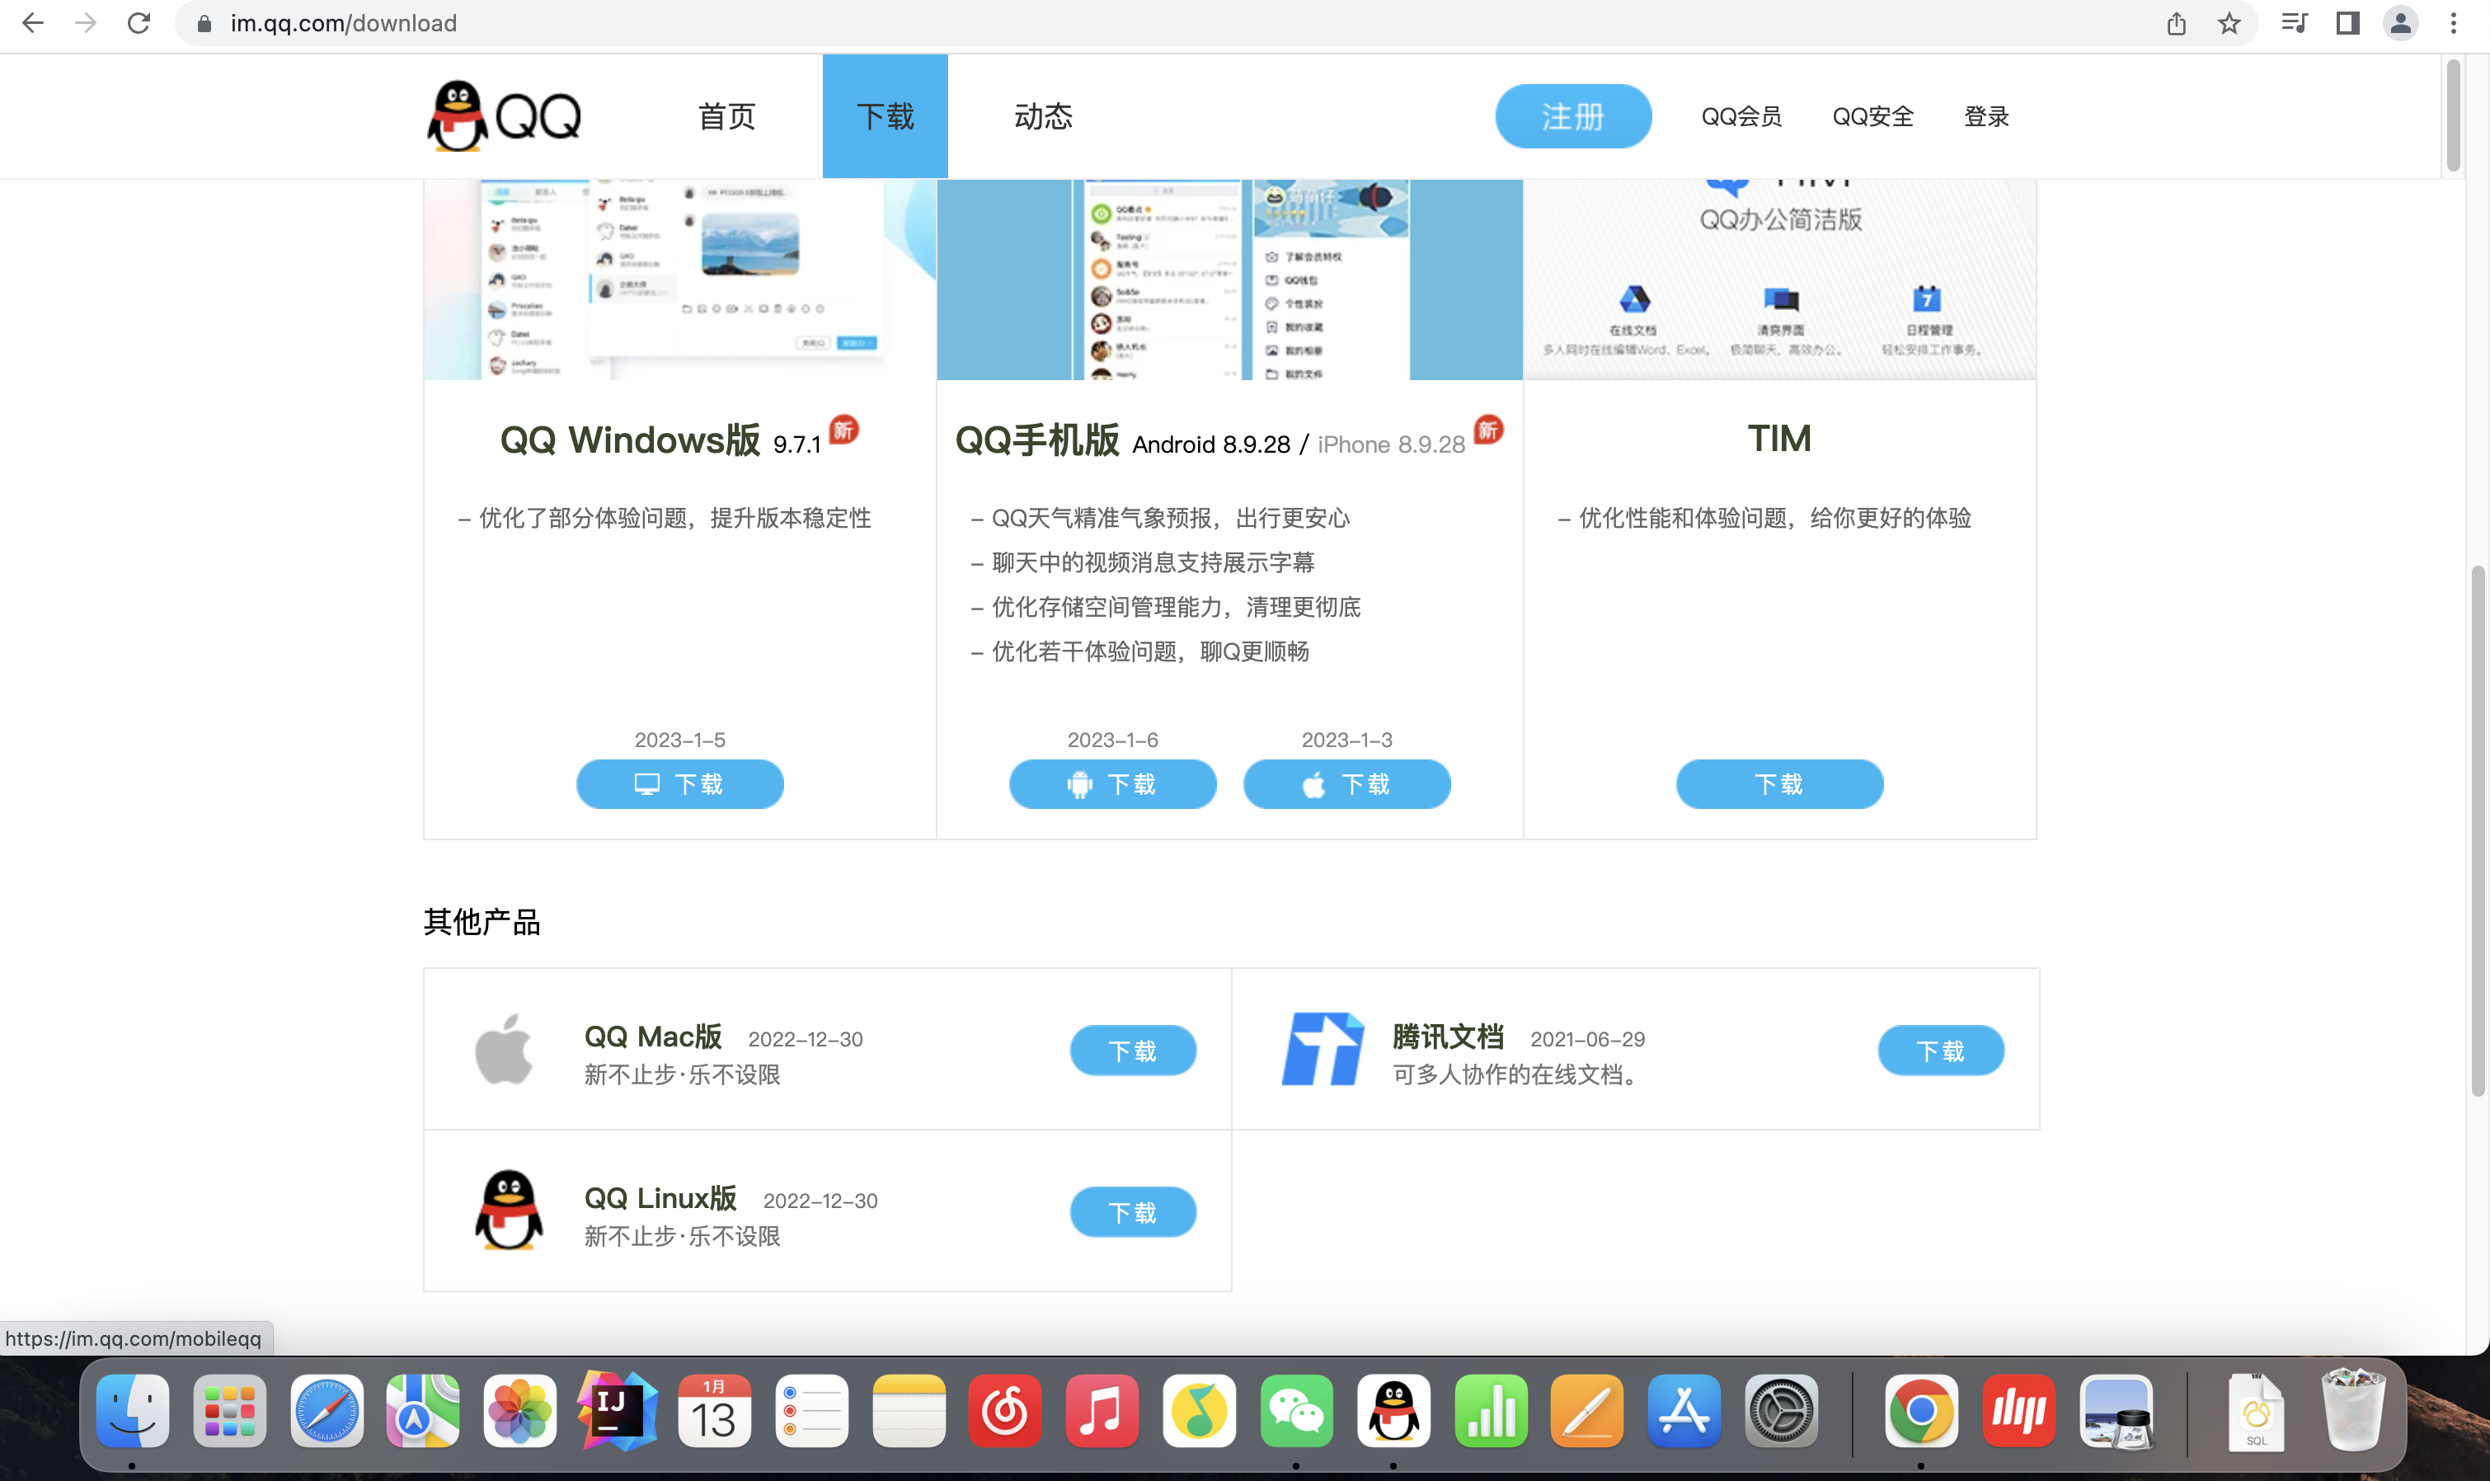Click the TIM product title
This screenshot has width=2490, height=1481.
[1778, 438]
